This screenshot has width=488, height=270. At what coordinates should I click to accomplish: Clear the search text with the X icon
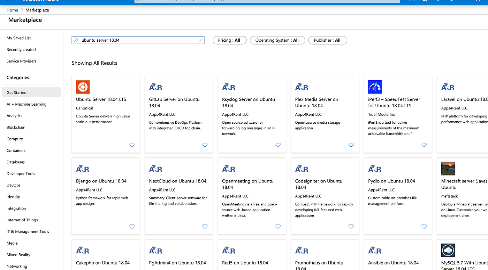coord(201,40)
